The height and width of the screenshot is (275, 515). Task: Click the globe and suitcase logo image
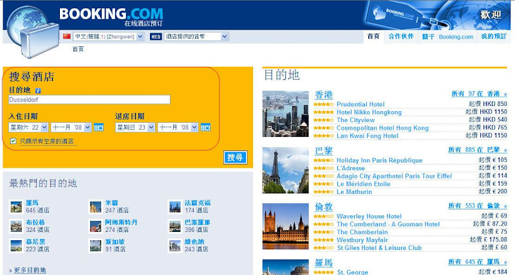(32, 32)
